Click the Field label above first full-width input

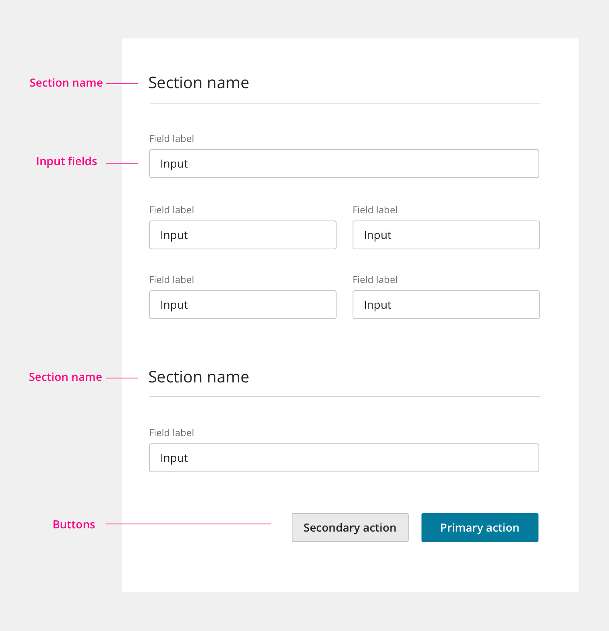(x=171, y=139)
